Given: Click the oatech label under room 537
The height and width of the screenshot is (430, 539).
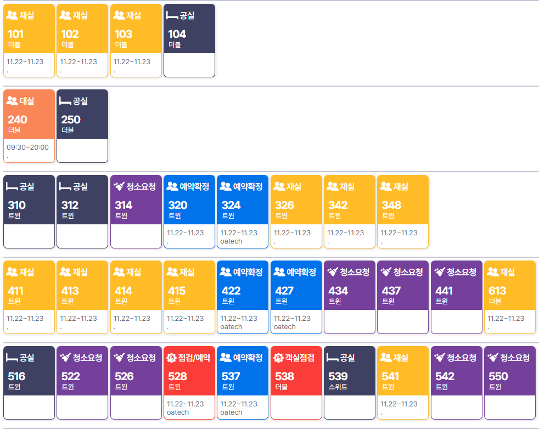Looking at the screenshot, I should (x=231, y=412).
